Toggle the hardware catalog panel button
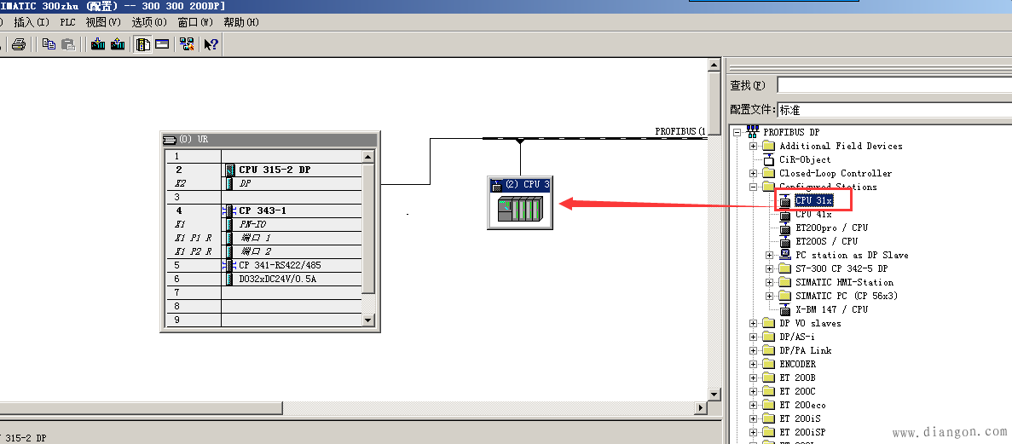The height and width of the screenshot is (444, 1012). 143,44
